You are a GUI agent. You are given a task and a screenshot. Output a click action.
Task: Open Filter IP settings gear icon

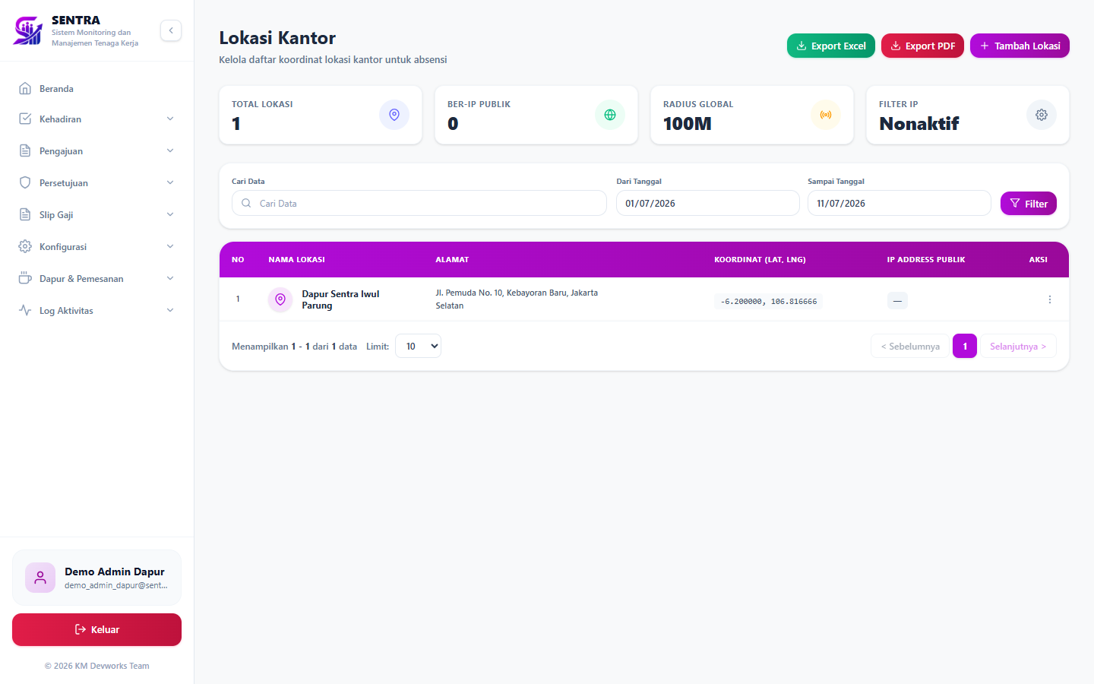click(x=1042, y=115)
